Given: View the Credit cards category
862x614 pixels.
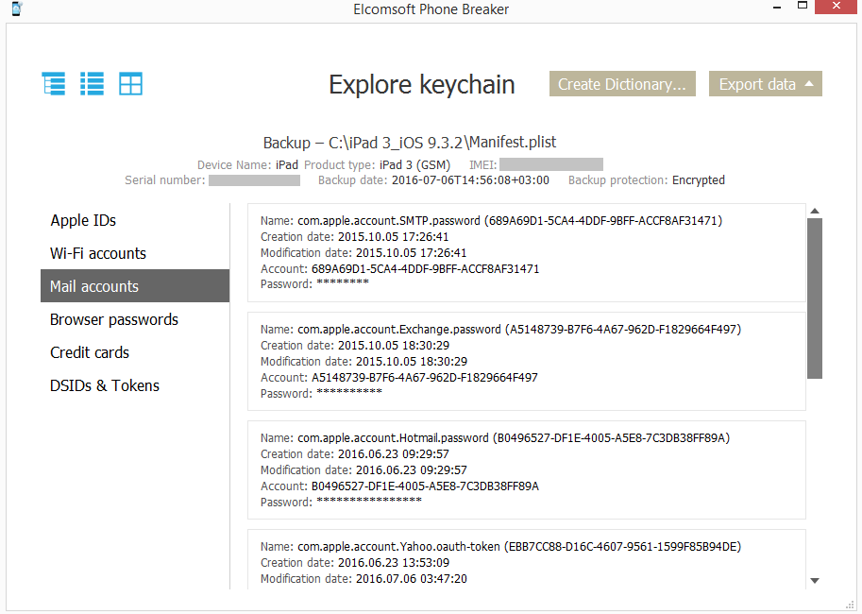Looking at the screenshot, I should point(90,352).
